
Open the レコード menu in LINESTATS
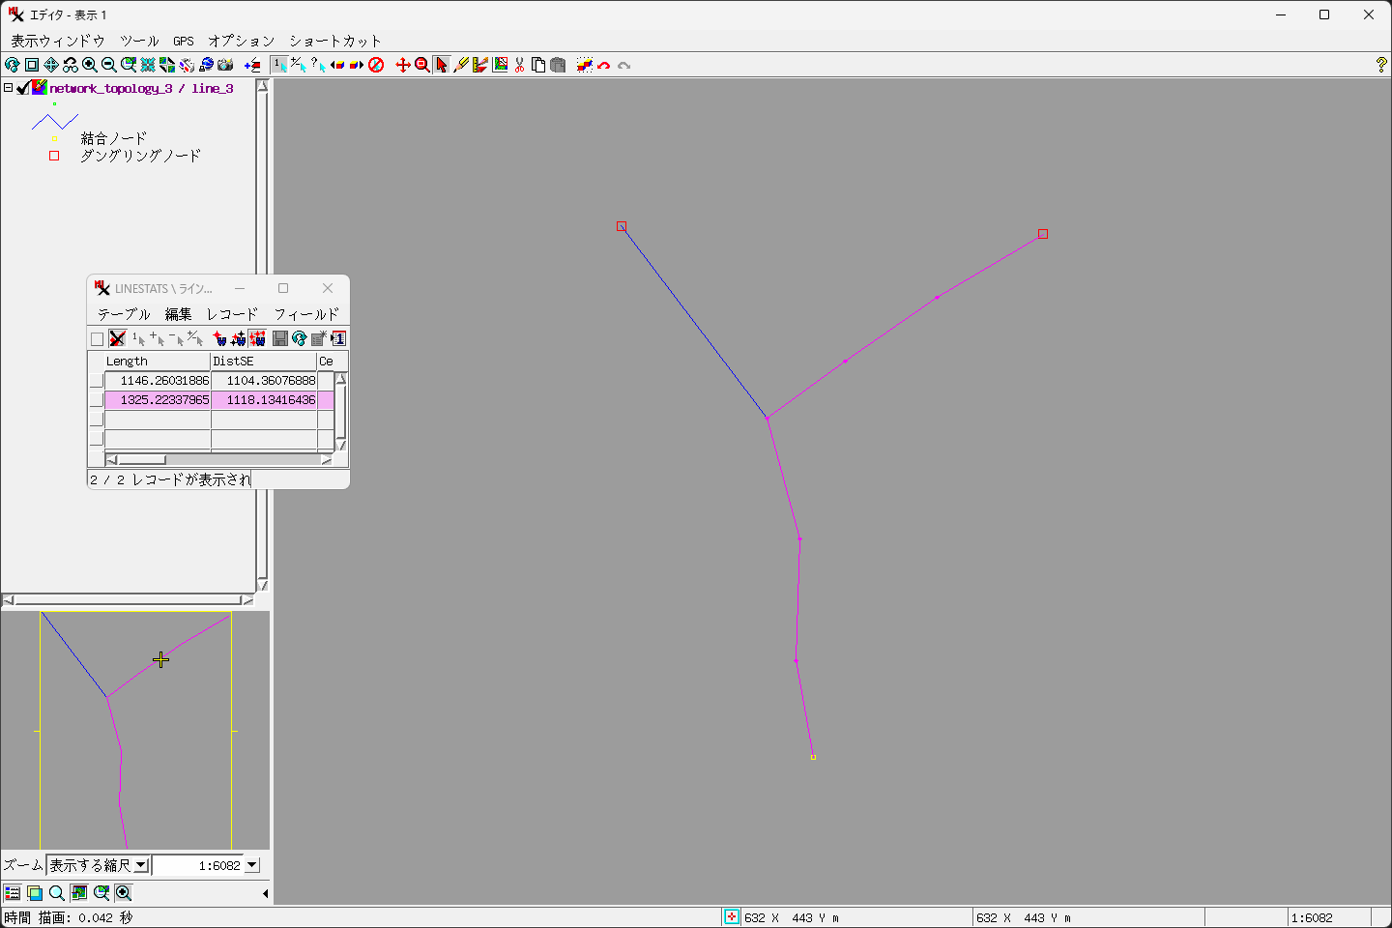[x=232, y=314]
